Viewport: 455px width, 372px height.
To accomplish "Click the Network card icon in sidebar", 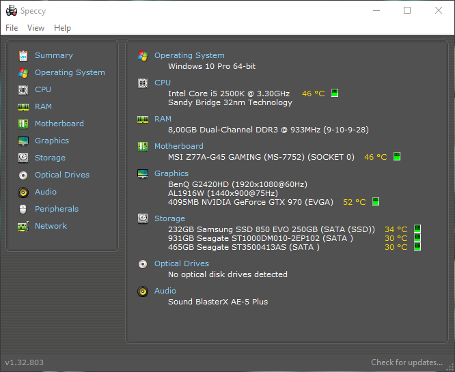I will tap(23, 227).
